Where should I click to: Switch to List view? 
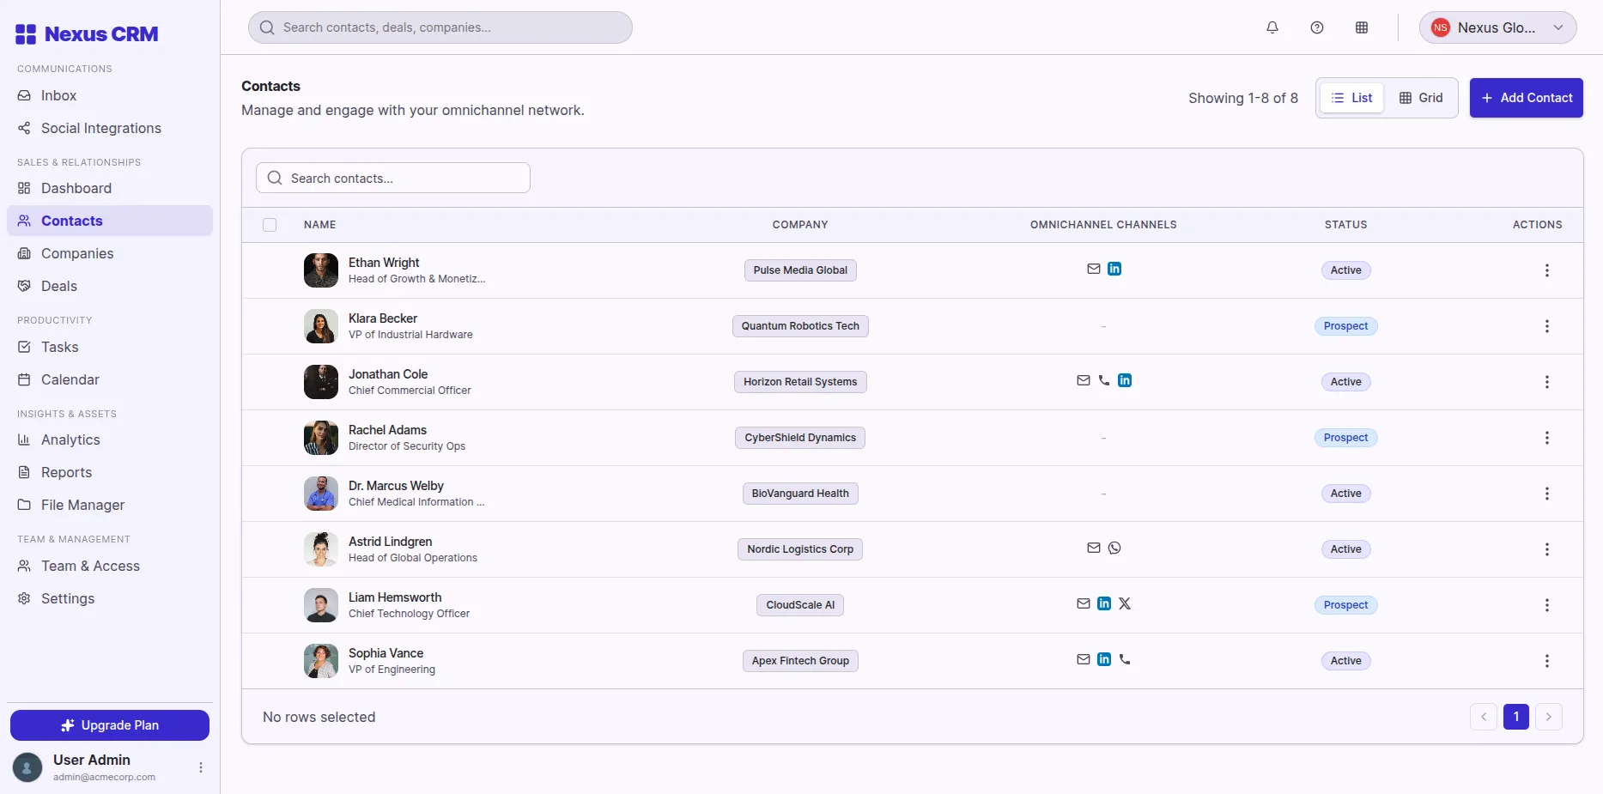pyautogui.click(x=1351, y=98)
